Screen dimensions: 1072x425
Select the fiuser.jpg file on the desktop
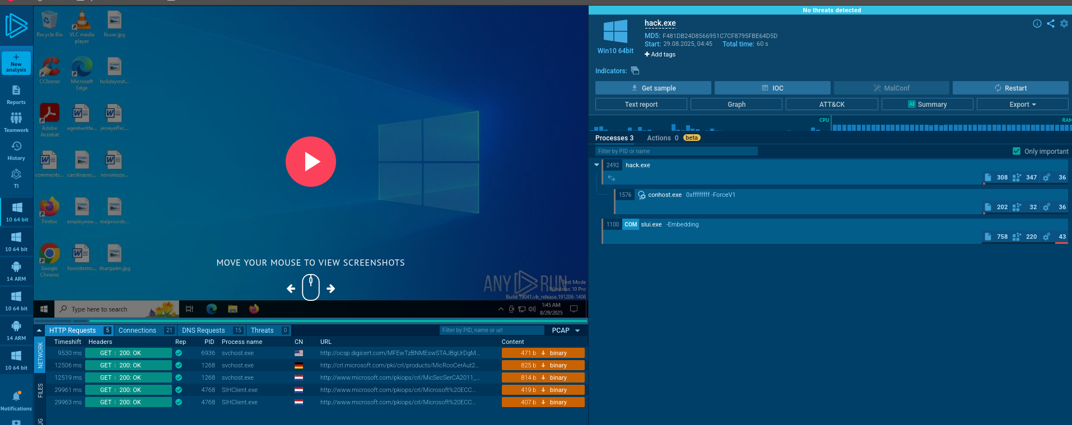click(x=114, y=24)
